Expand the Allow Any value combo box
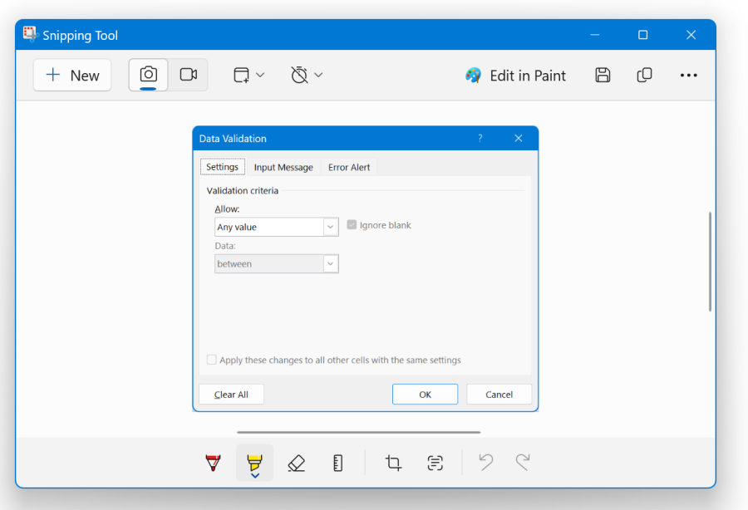The image size is (748, 510). [x=330, y=226]
